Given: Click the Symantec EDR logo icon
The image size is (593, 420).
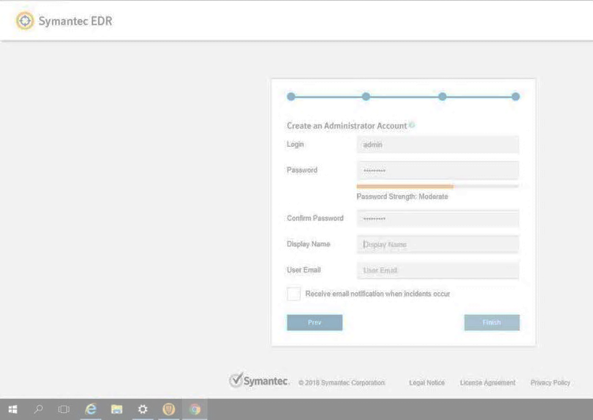Looking at the screenshot, I should 25,21.
